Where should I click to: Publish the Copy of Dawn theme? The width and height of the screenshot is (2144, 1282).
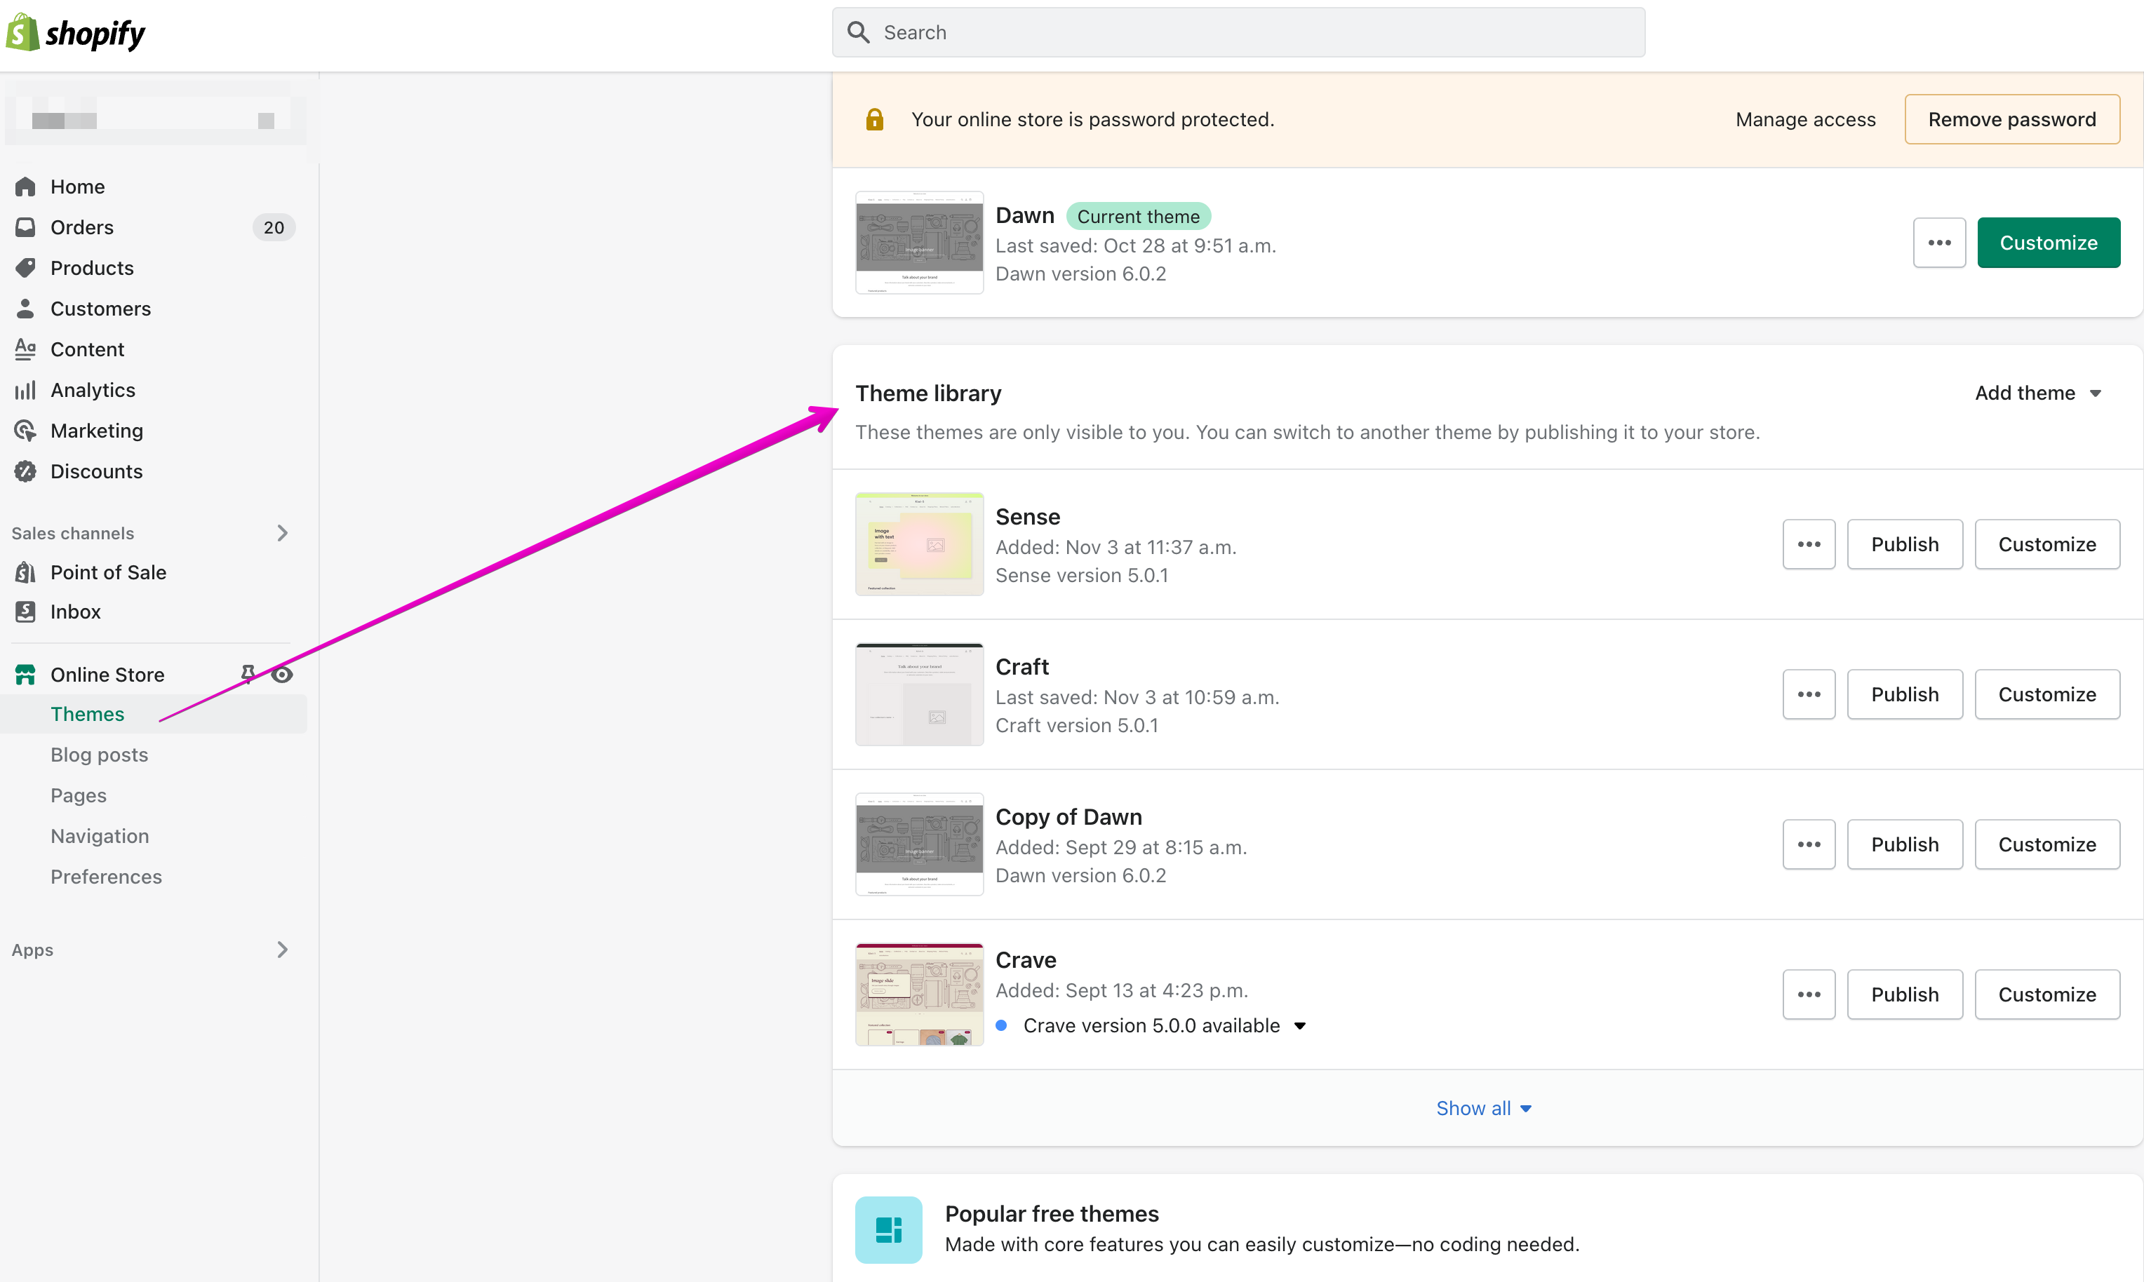1904,844
